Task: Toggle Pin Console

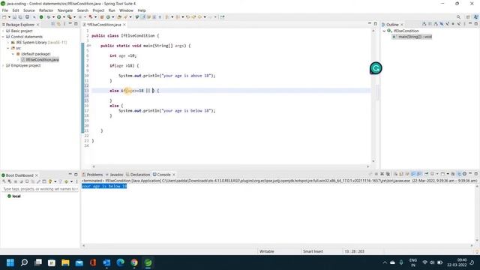Action: click(x=427, y=174)
